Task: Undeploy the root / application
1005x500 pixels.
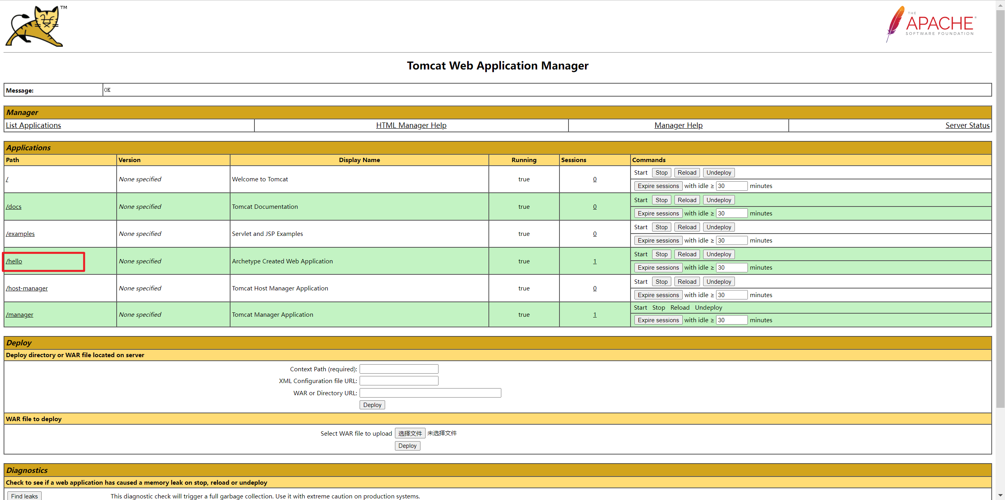Action: tap(719, 173)
